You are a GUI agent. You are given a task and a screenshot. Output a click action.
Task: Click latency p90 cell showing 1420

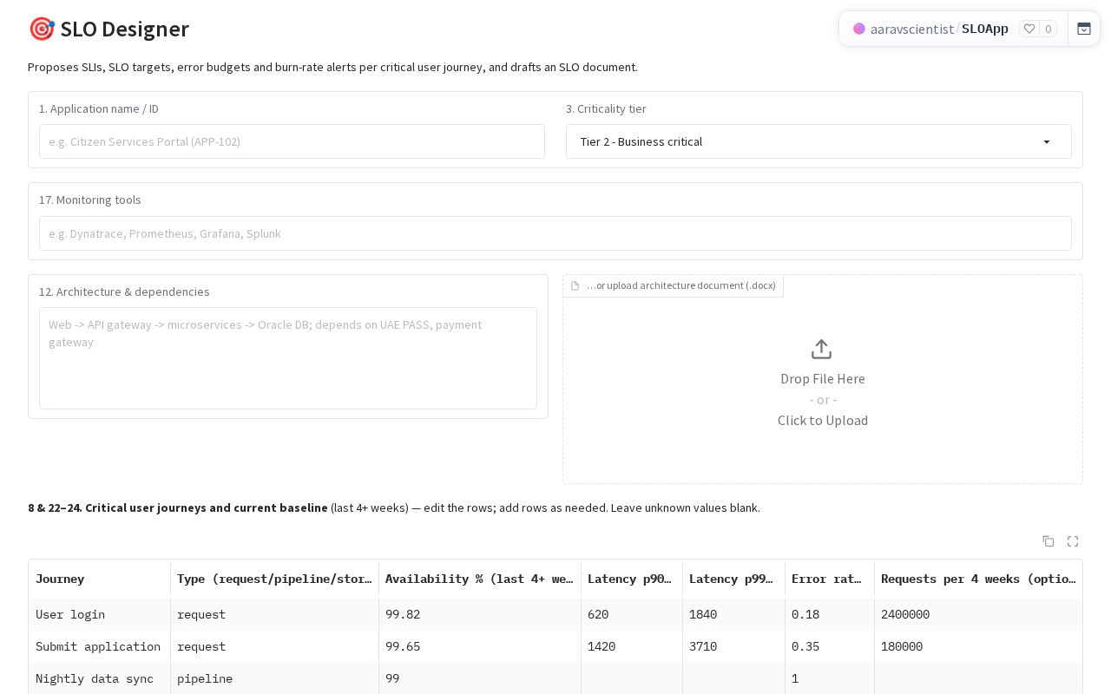coord(632,646)
